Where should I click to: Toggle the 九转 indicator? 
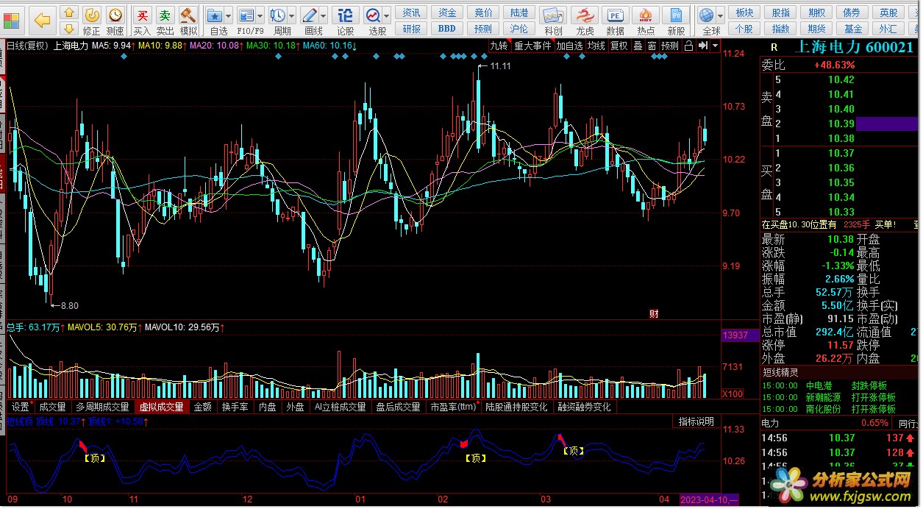pos(499,46)
